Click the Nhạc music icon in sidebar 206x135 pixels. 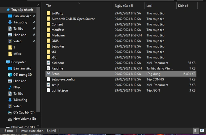click(x=10, y=87)
